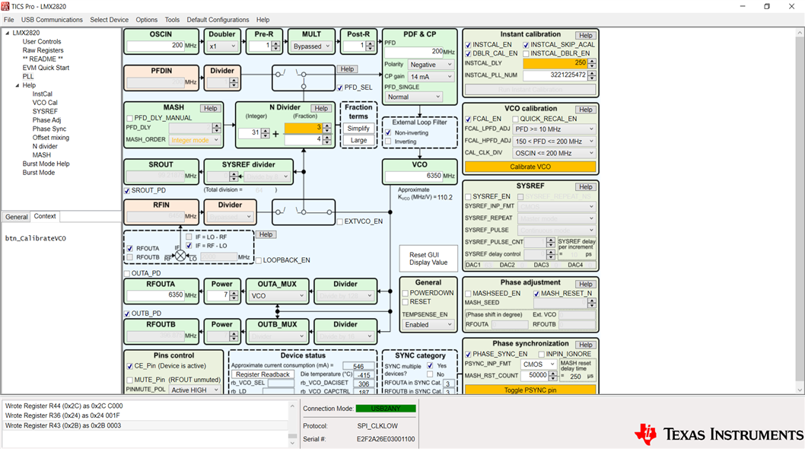805x449 pixels.
Task: Click the N Divider fraction numerator field
Action: tap(304, 127)
